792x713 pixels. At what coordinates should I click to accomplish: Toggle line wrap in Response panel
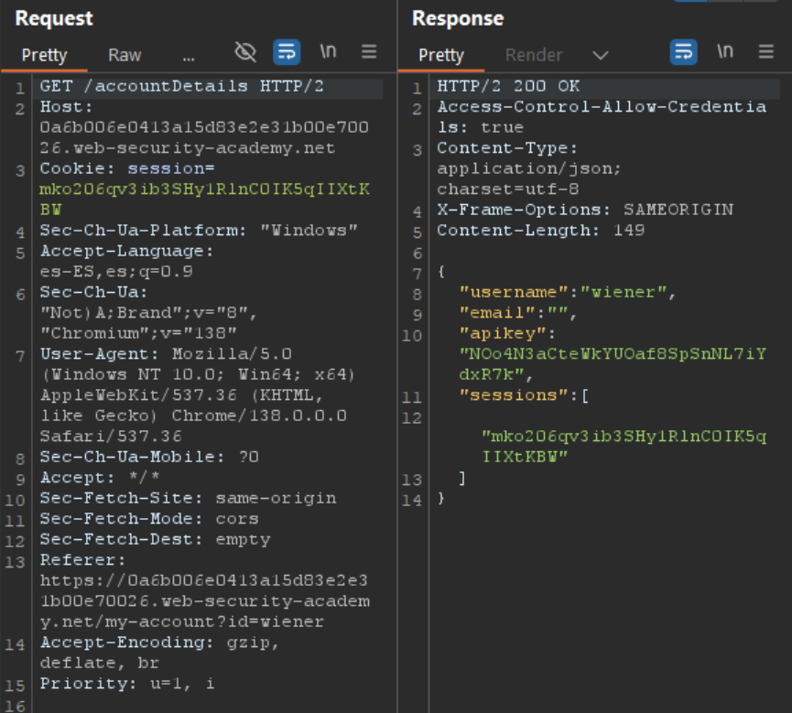tap(683, 52)
